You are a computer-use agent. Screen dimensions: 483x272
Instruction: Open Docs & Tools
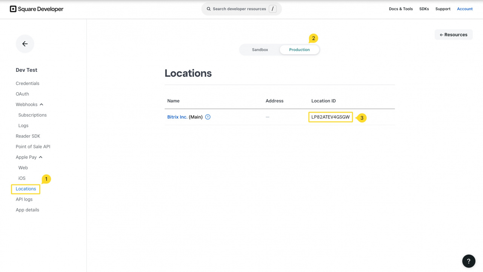[x=401, y=9]
